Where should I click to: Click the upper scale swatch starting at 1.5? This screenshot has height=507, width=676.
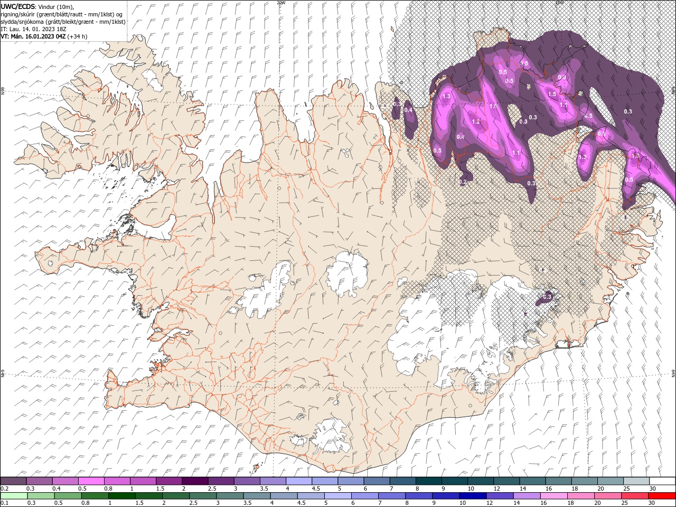point(168,481)
